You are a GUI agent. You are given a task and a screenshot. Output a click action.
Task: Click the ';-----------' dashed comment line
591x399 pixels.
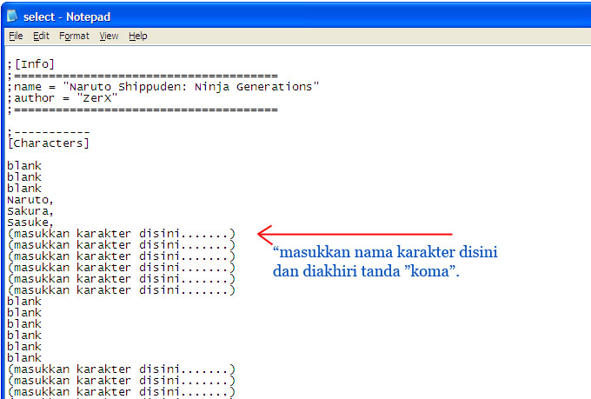49,132
